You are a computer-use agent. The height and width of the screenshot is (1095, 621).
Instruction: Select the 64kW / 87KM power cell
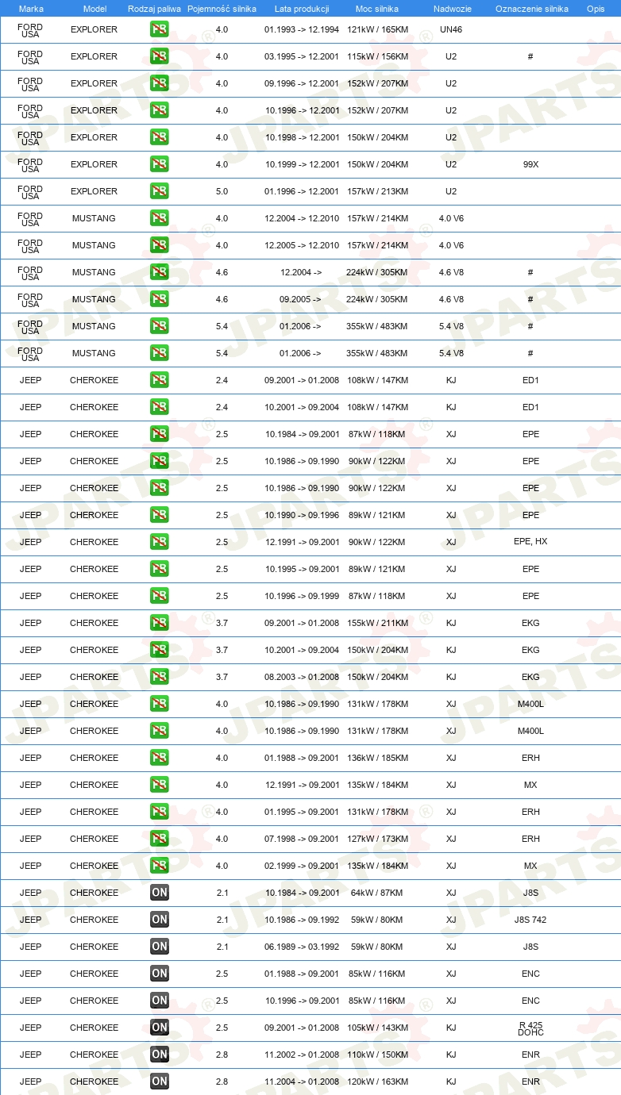coord(377,893)
